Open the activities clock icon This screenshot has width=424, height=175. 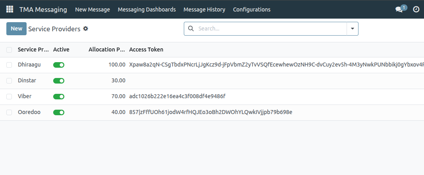point(416,10)
